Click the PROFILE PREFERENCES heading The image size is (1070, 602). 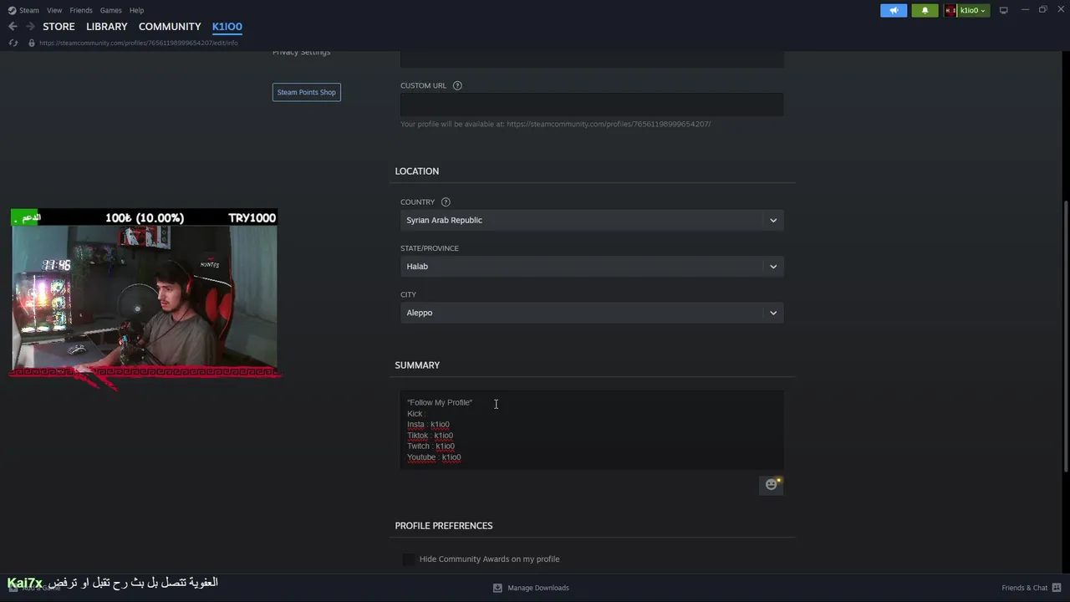[444, 526]
